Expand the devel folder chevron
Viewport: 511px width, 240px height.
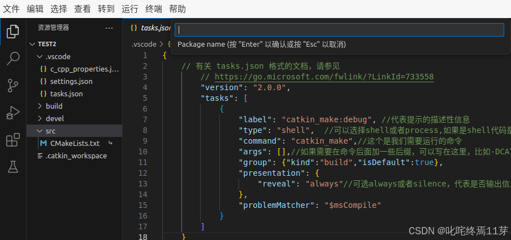click(x=40, y=118)
